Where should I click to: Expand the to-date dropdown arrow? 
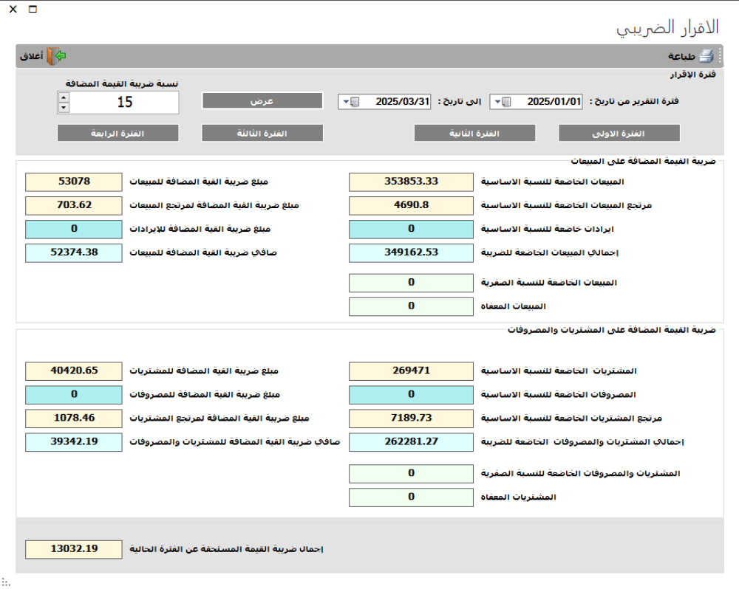pos(344,102)
